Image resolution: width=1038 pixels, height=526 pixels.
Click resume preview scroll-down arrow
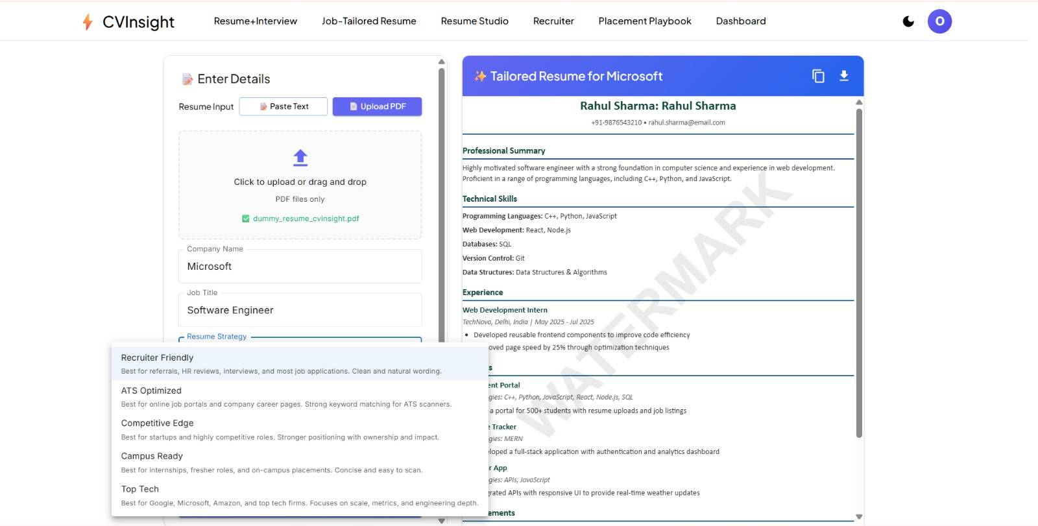click(x=859, y=517)
